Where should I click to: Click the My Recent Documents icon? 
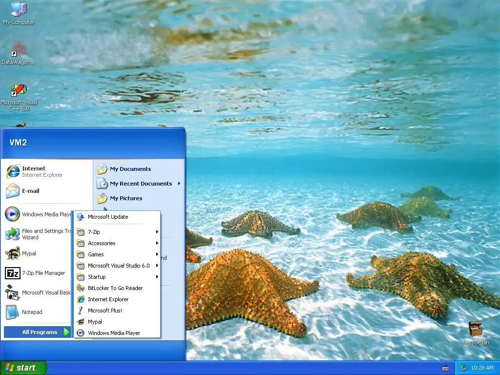(103, 184)
